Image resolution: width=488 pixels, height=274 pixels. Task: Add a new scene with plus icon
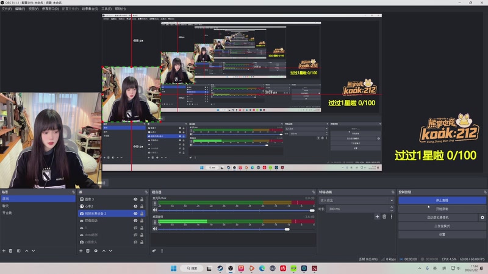pos(4,251)
